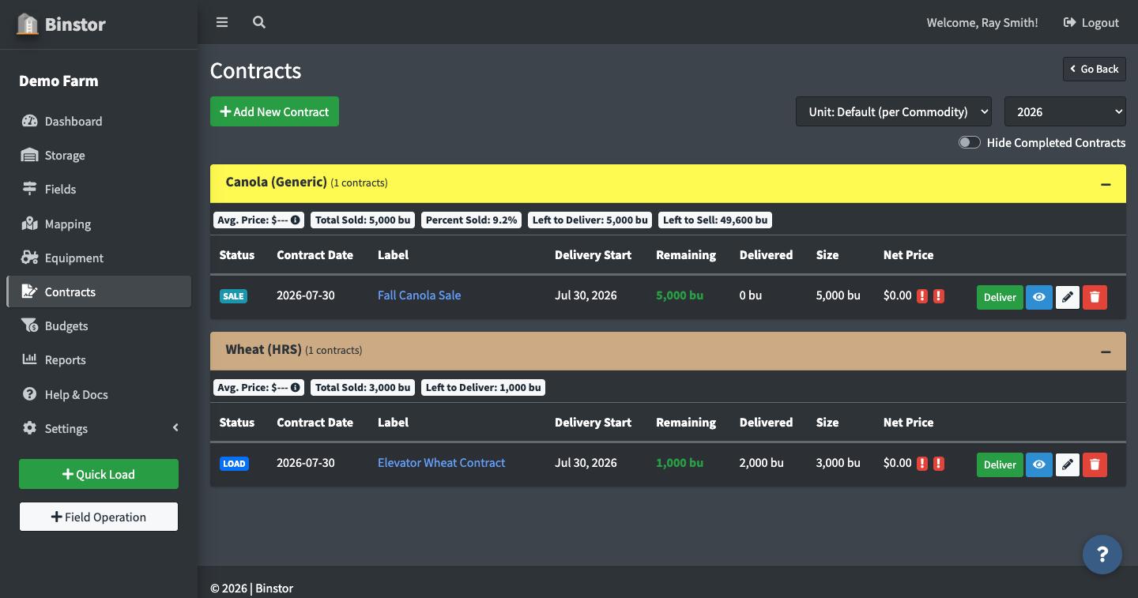Click first red warning icon, Wheat row
This screenshot has width=1138, height=598.
[x=922, y=464]
